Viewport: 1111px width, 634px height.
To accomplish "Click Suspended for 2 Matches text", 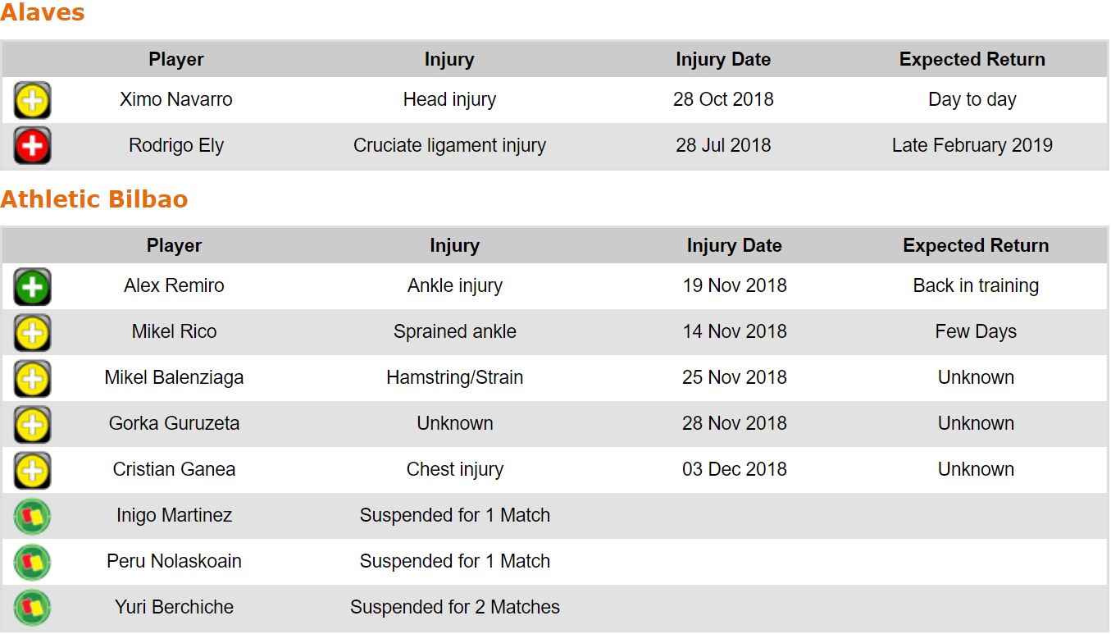I will click(454, 608).
